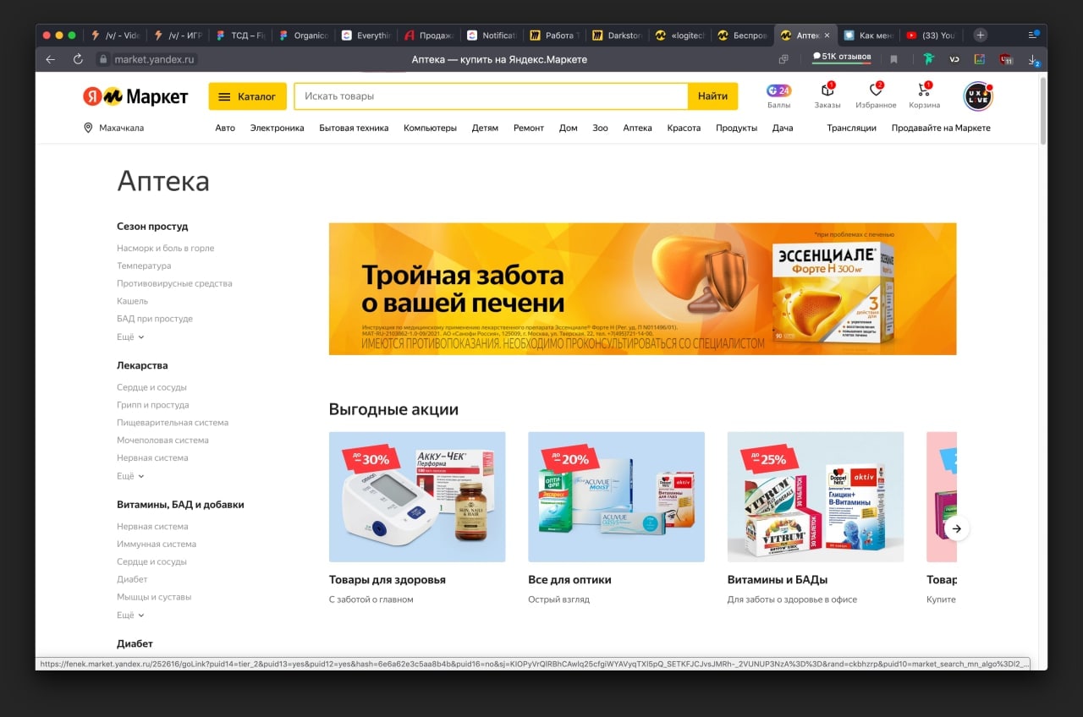
Task: Click the page vertical scrollbar
Action: pyautogui.click(x=1042, y=110)
